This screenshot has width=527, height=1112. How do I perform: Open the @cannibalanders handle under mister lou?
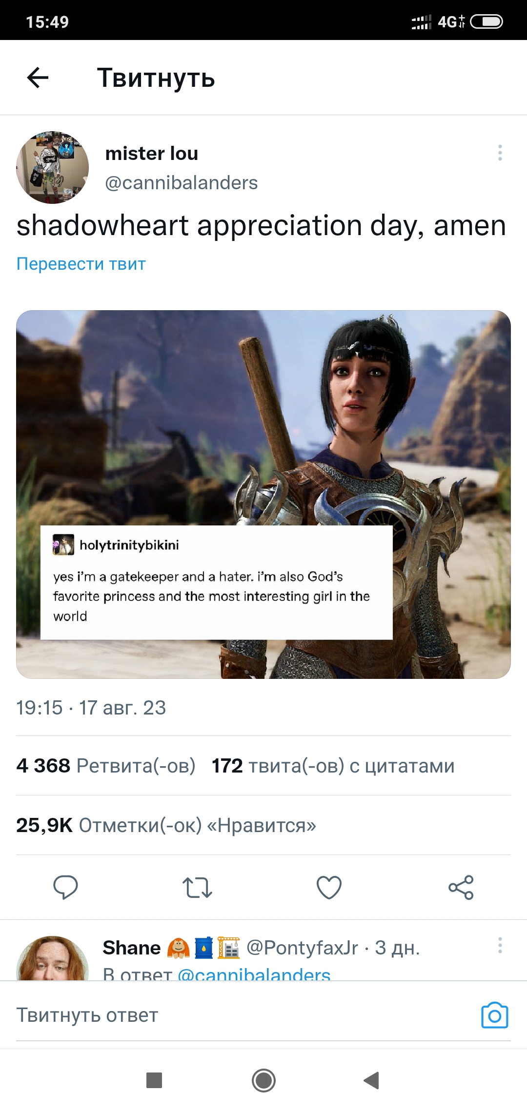point(182,183)
